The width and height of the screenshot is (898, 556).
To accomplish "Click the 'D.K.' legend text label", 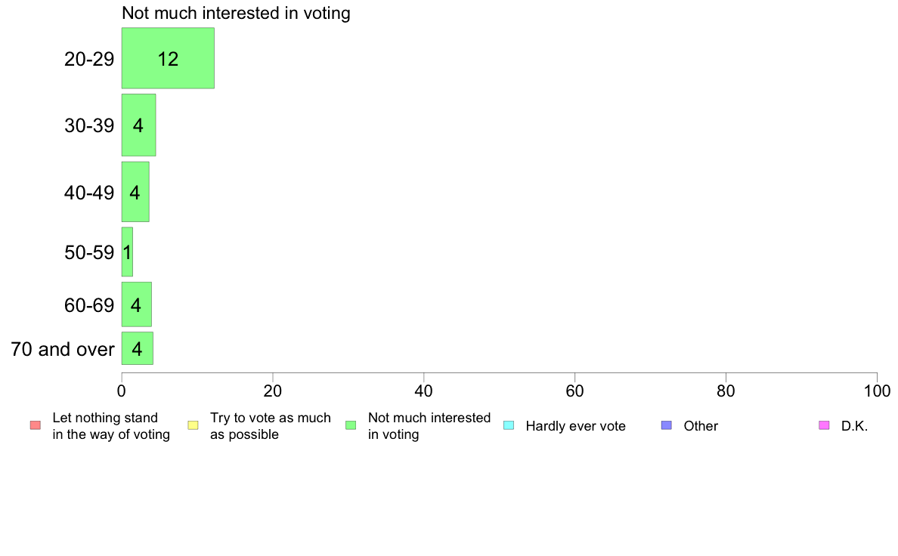I will pyautogui.click(x=854, y=426).
